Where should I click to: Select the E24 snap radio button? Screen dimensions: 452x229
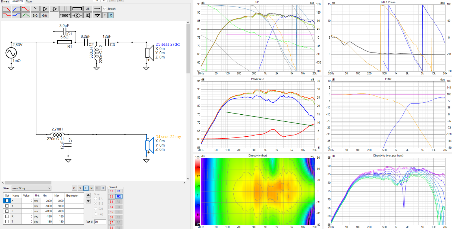(x=96, y=209)
